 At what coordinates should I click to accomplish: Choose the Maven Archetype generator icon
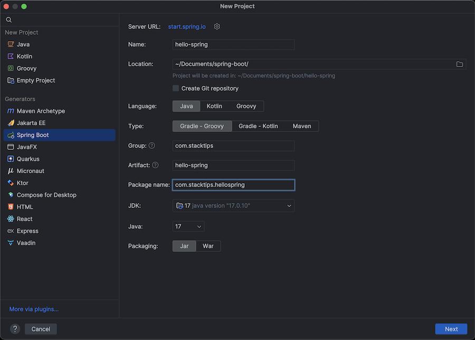click(x=11, y=111)
